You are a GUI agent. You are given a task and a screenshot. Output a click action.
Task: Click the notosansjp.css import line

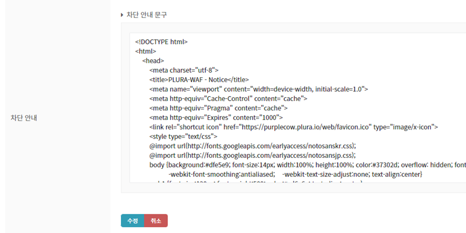[x=252, y=155]
